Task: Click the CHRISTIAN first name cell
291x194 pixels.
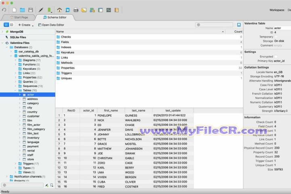Action: (111, 158)
